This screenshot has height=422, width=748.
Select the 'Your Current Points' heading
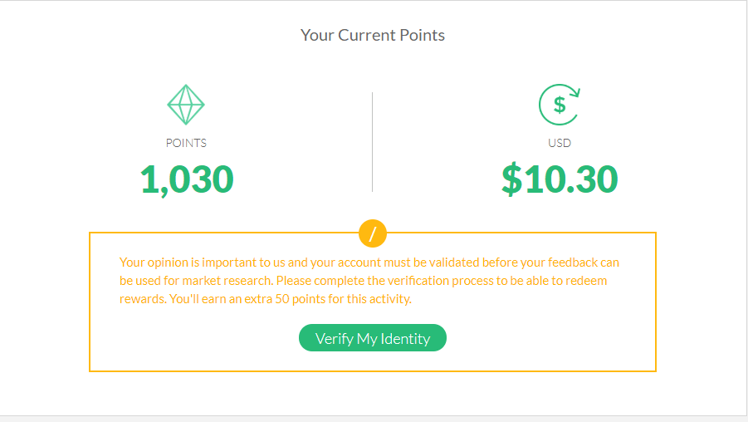(x=373, y=36)
